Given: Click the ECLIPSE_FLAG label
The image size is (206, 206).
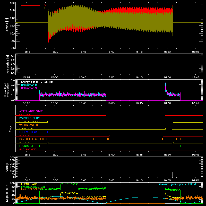Looking at the screenshot, I should pos(28,132).
